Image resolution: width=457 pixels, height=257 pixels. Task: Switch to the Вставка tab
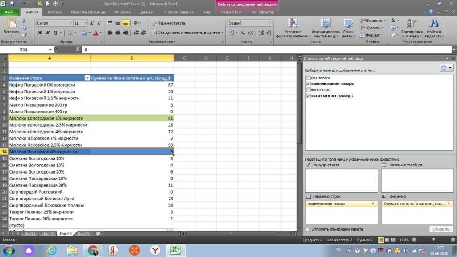click(x=54, y=12)
